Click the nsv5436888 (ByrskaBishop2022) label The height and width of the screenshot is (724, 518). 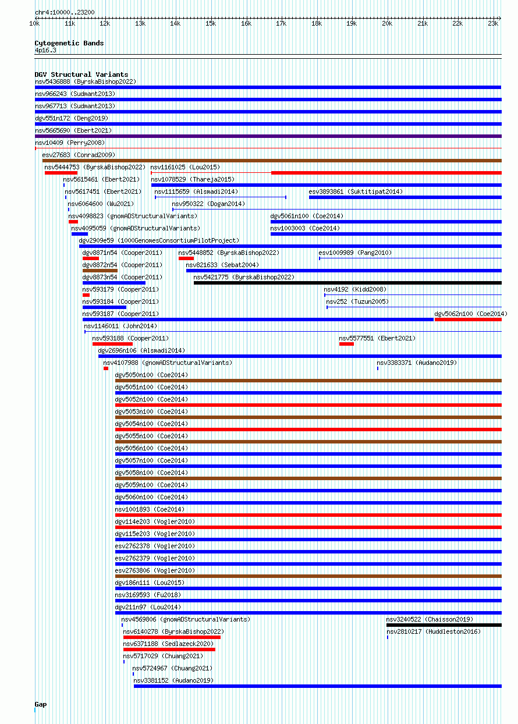tap(85, 81)
